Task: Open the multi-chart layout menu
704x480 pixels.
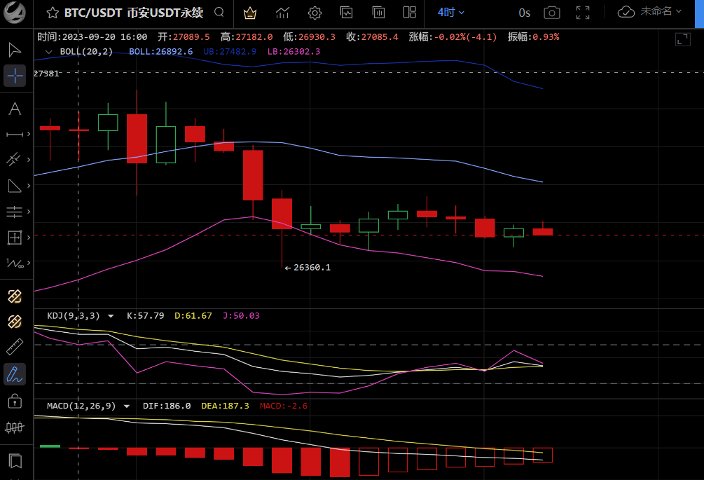Action: [410, 13]
